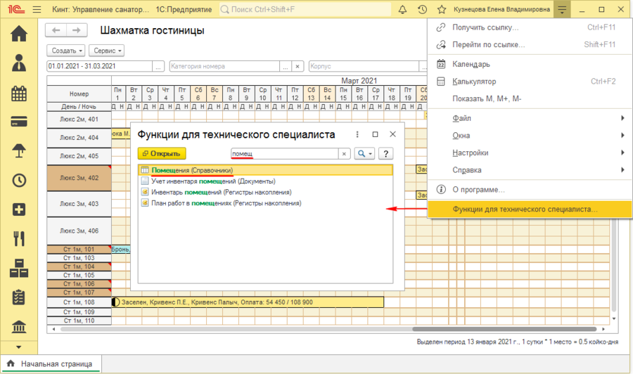Select Инвентарь помещений (Регистры накопления) row

(x=265, y=192)
